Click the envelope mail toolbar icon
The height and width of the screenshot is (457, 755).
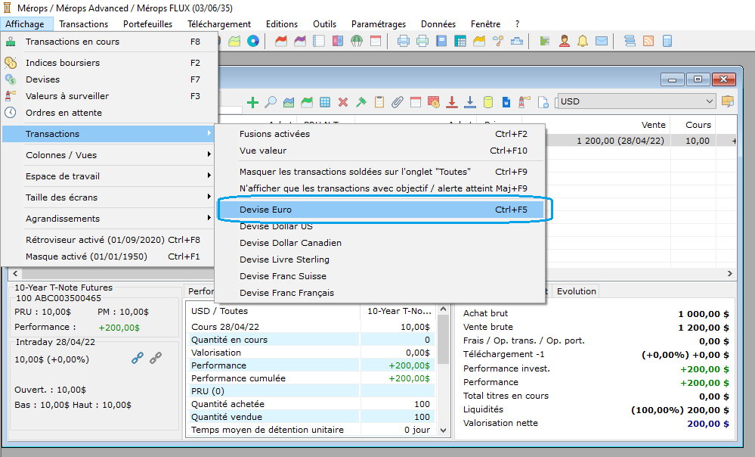[x=602, y=41]
